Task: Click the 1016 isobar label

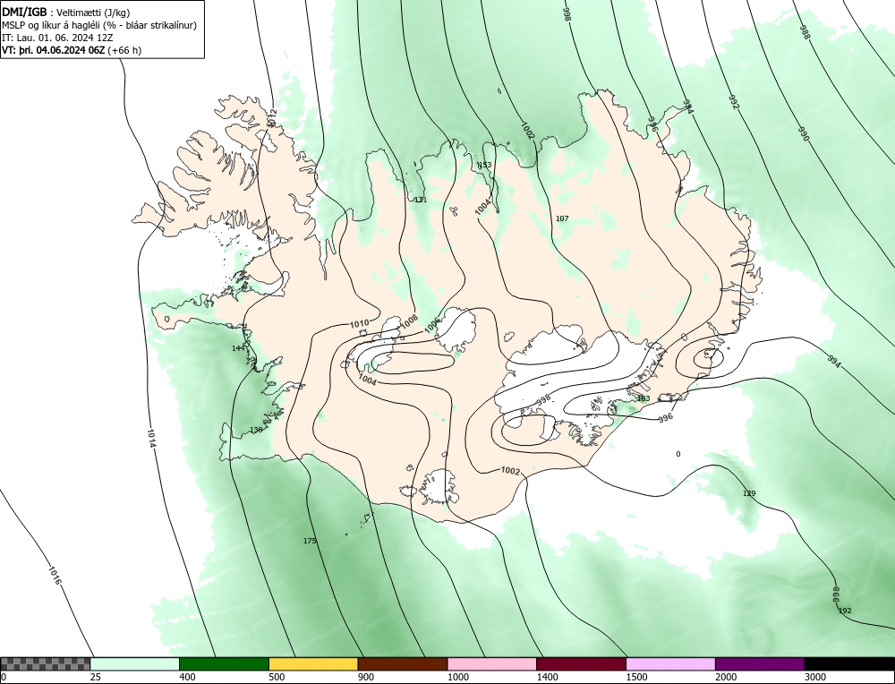Action: click(55, 576)
